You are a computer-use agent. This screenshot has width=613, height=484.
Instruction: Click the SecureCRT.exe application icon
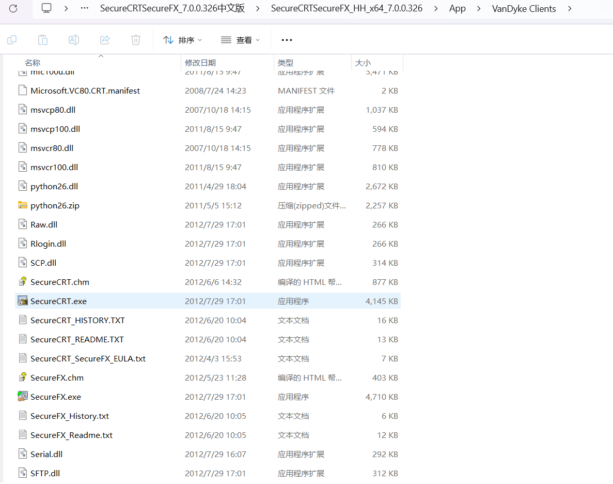[23, 300]
